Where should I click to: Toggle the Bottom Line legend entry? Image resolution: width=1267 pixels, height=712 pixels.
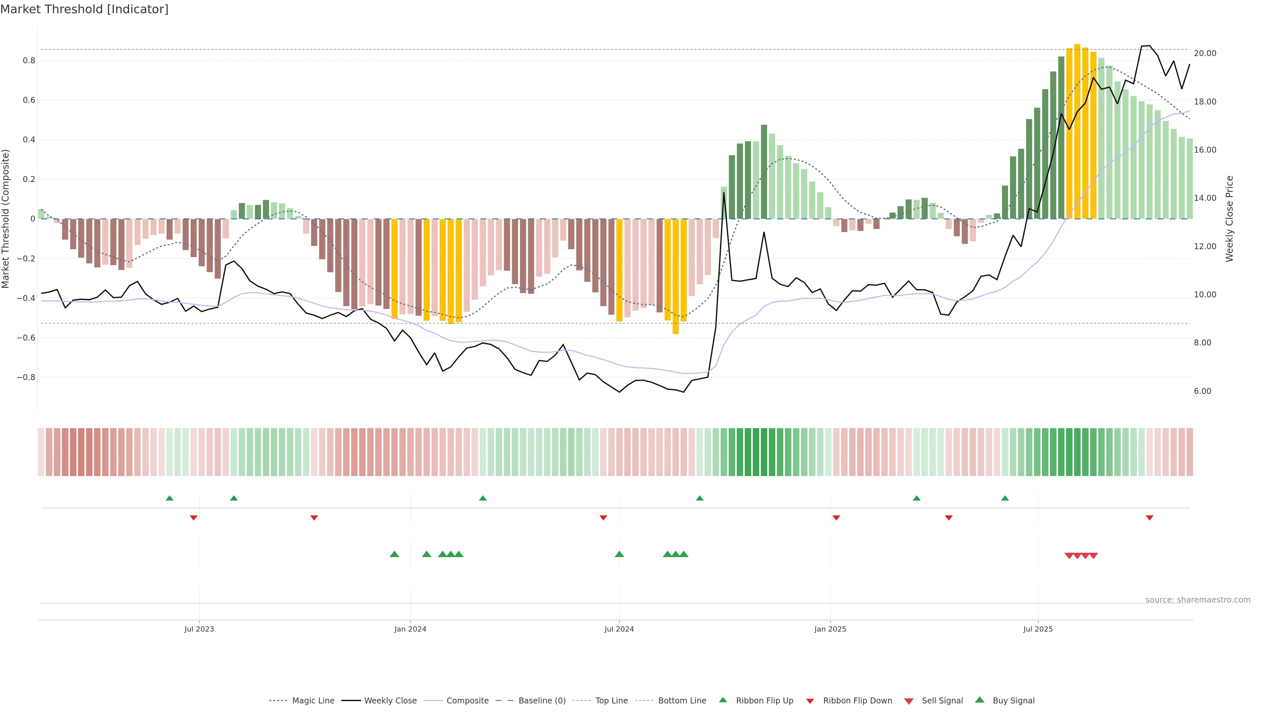coord(682,701)
